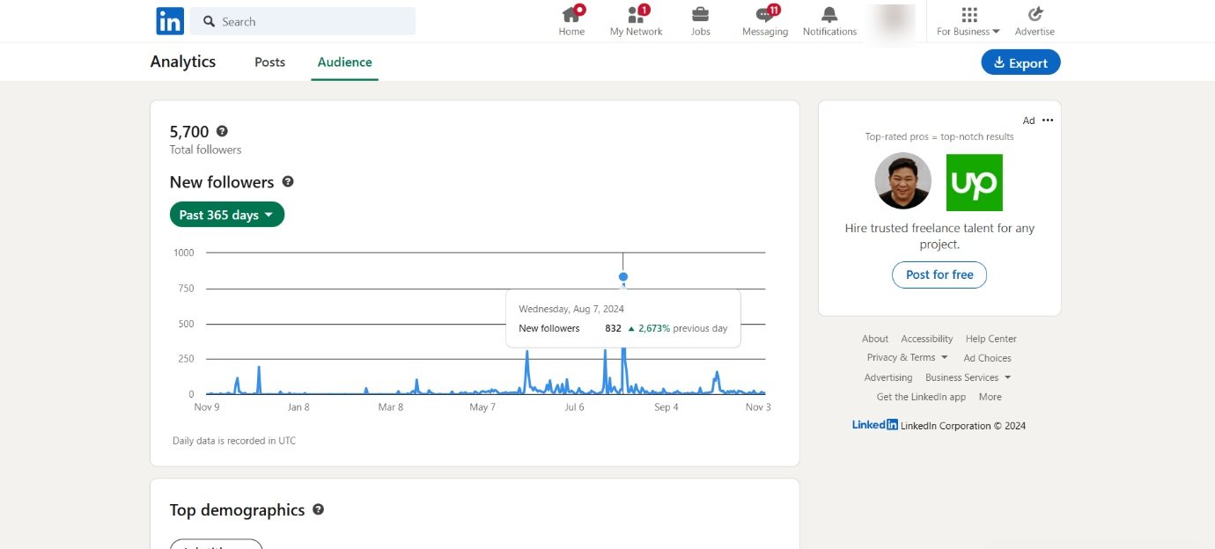Click the Jan 8 axis label
The image size is (1215, 549).
click(298, 407)
